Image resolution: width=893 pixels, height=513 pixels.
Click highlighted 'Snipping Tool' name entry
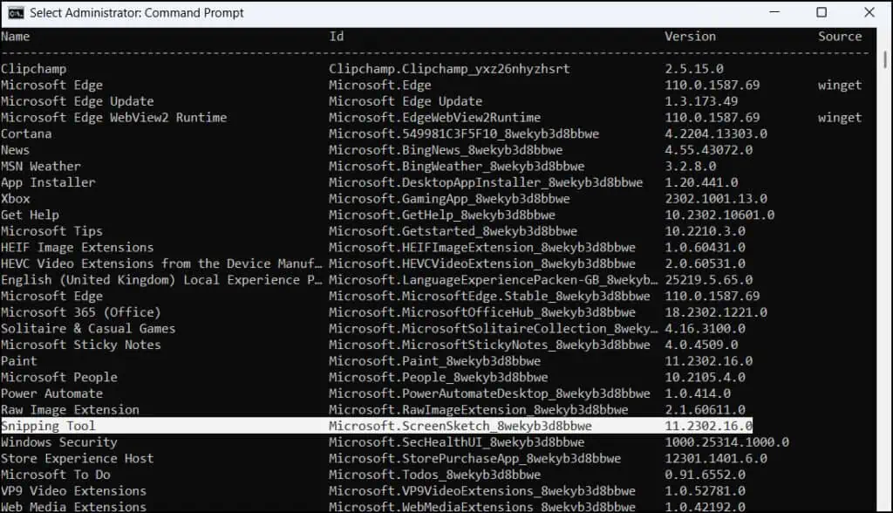(x=48, y=427)
